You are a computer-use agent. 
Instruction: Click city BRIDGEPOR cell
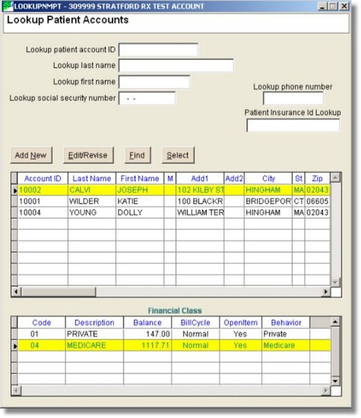click(268, 202)
